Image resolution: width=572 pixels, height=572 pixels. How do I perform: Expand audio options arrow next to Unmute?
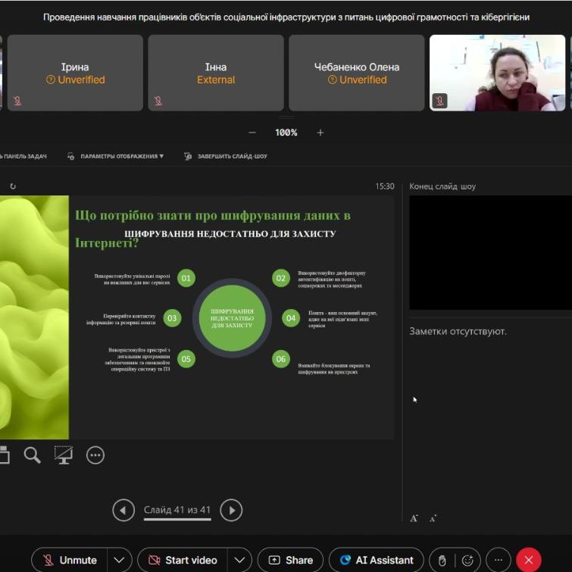118,560
